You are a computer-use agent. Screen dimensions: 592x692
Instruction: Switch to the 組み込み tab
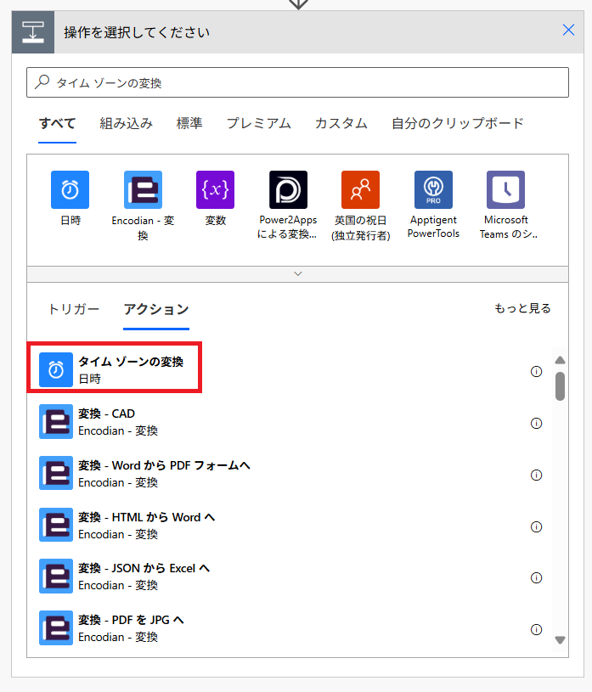126,123
